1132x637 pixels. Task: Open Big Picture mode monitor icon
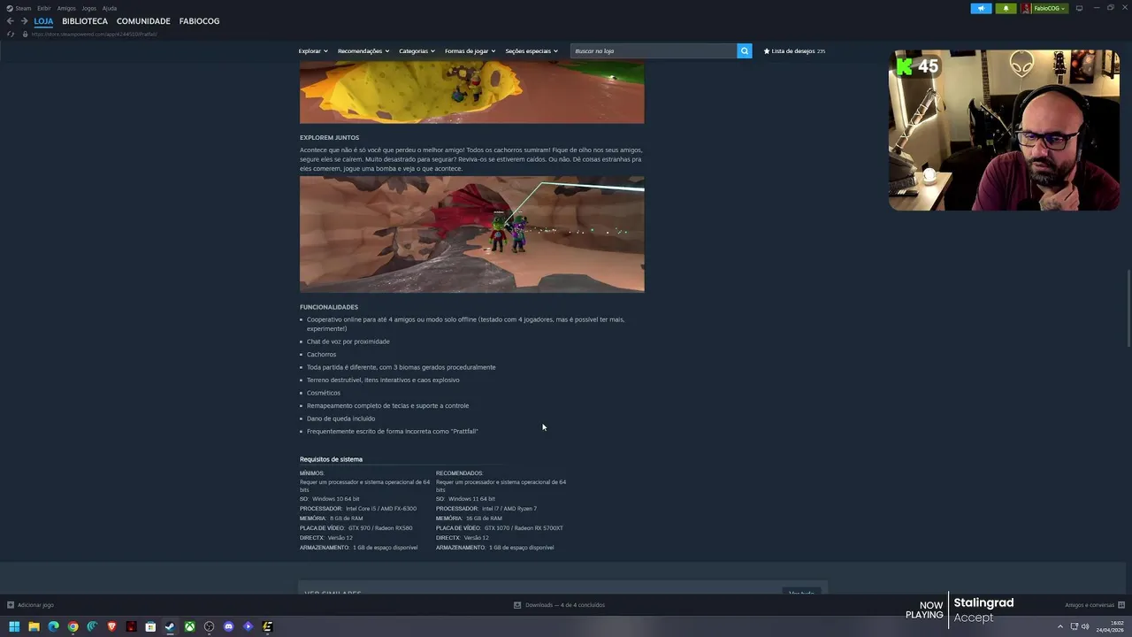(1079, 8)
